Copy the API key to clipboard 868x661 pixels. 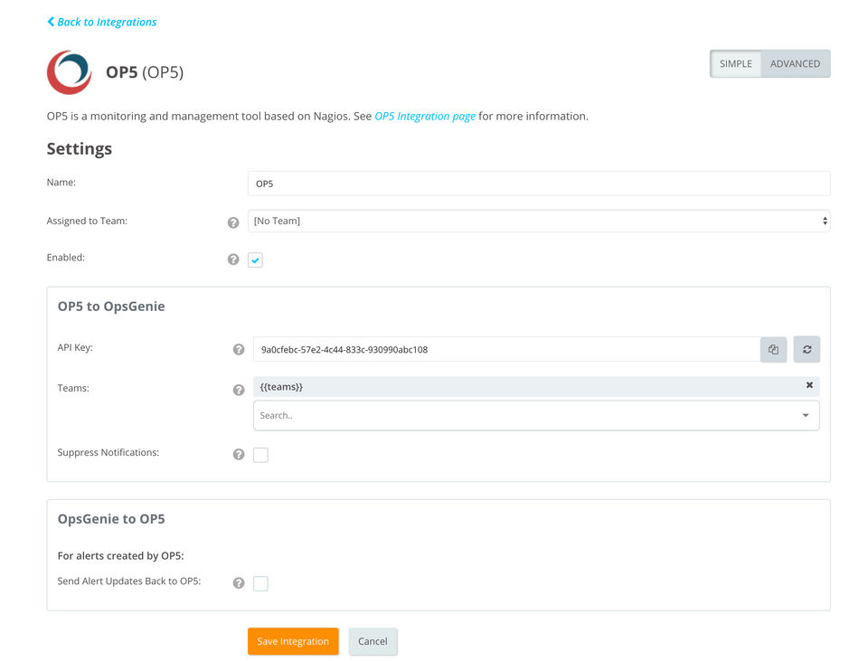(773, 349)
